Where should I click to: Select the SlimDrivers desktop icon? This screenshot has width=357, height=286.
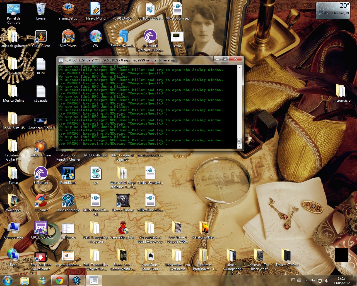(68, 37)
